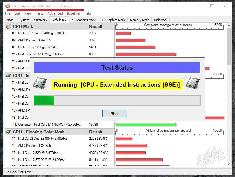Click the CPU Floating Point Math section header
The height and width of the screenshot is (177, 235).
tap(46, 132)
